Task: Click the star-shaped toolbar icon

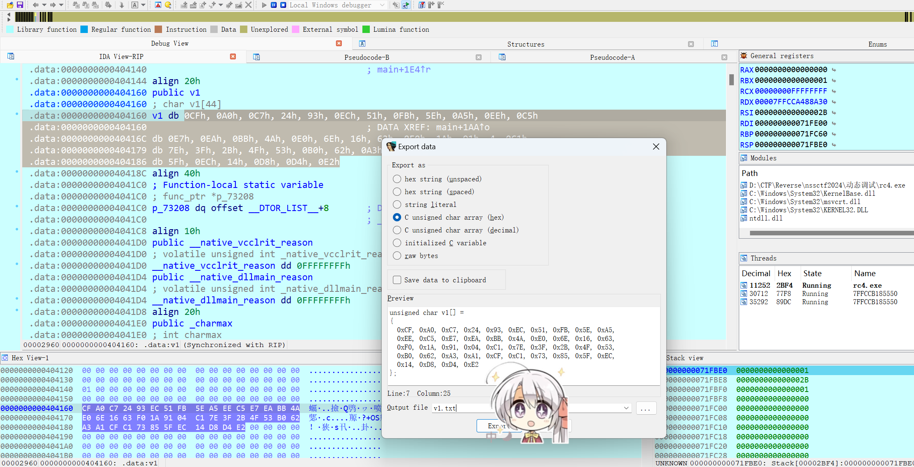Action: coord(230,5)
